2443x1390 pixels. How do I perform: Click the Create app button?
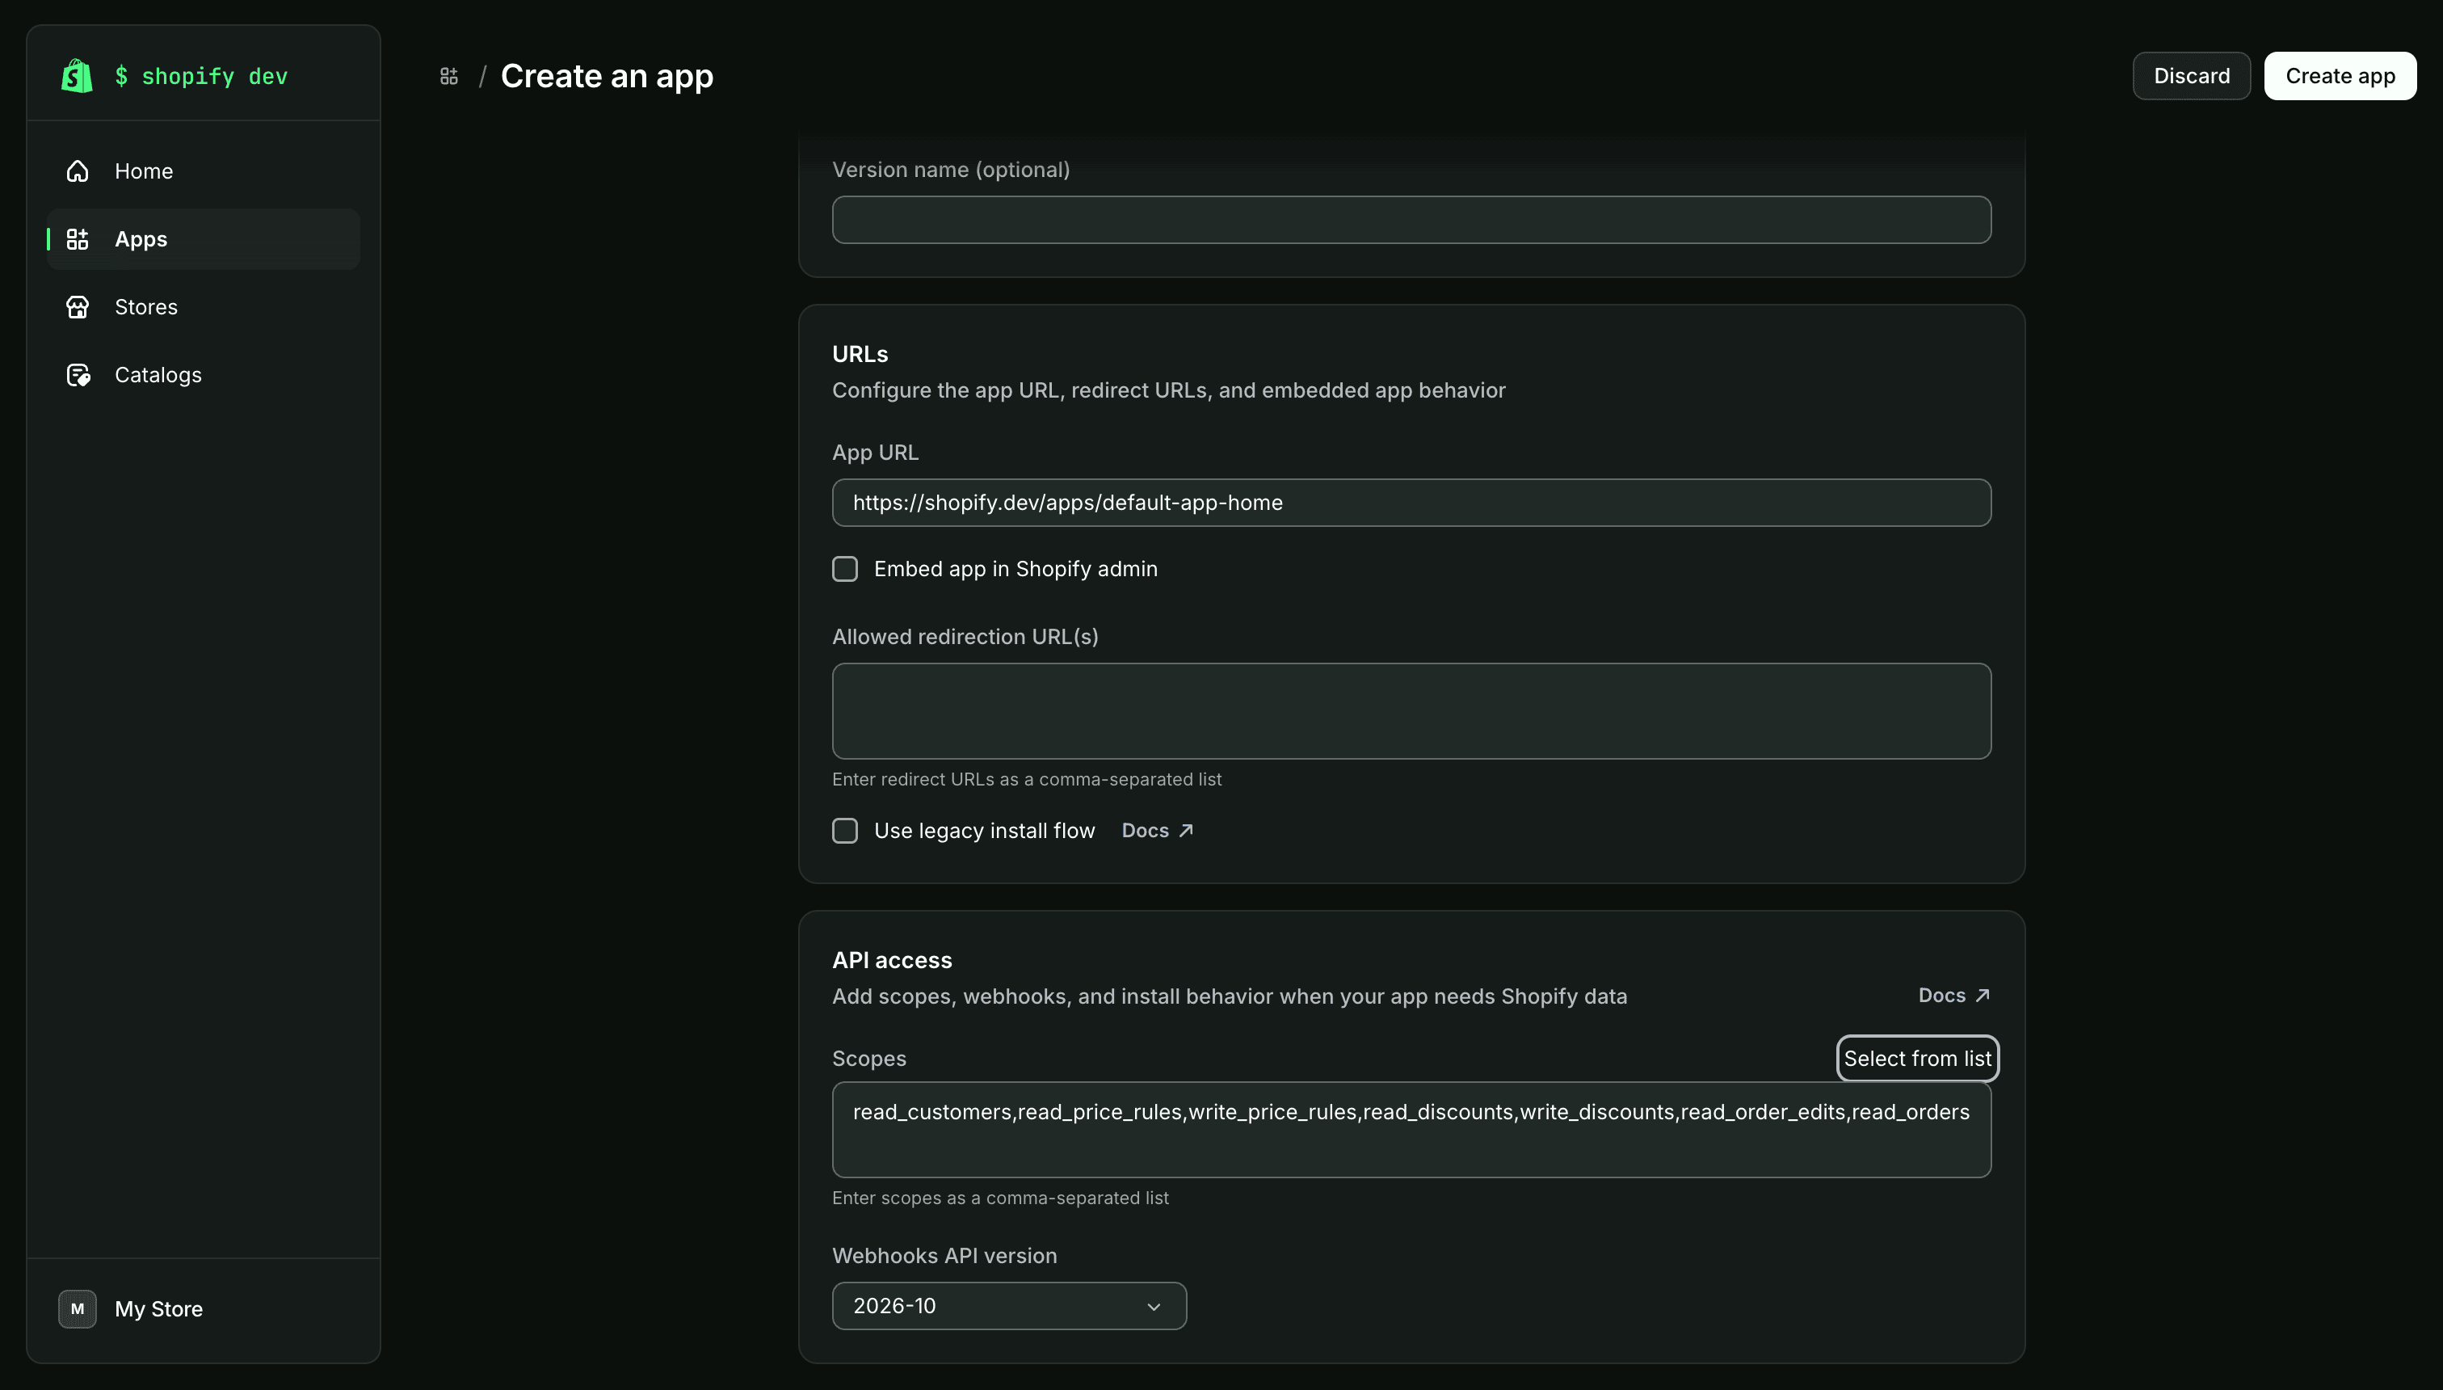coord(2340,75)
